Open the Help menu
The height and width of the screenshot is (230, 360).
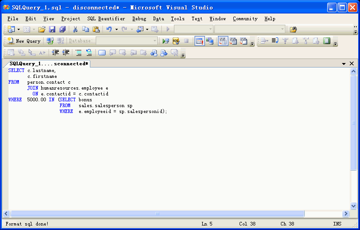270,18
